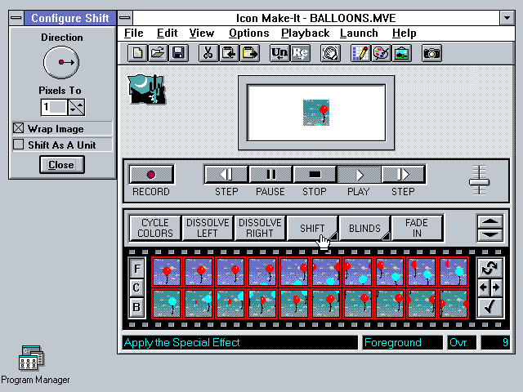Open the pencil grid editor icon
Image resolution: width=523 pixels, height=392 pixels.
click(360, 53)
